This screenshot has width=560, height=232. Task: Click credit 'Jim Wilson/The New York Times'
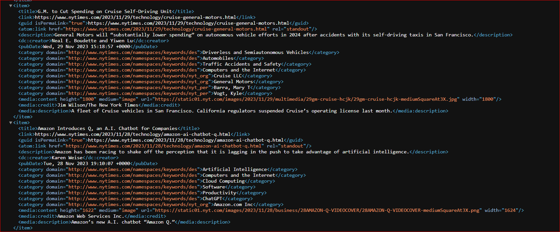pyautogui.click(x=98, y=105)
